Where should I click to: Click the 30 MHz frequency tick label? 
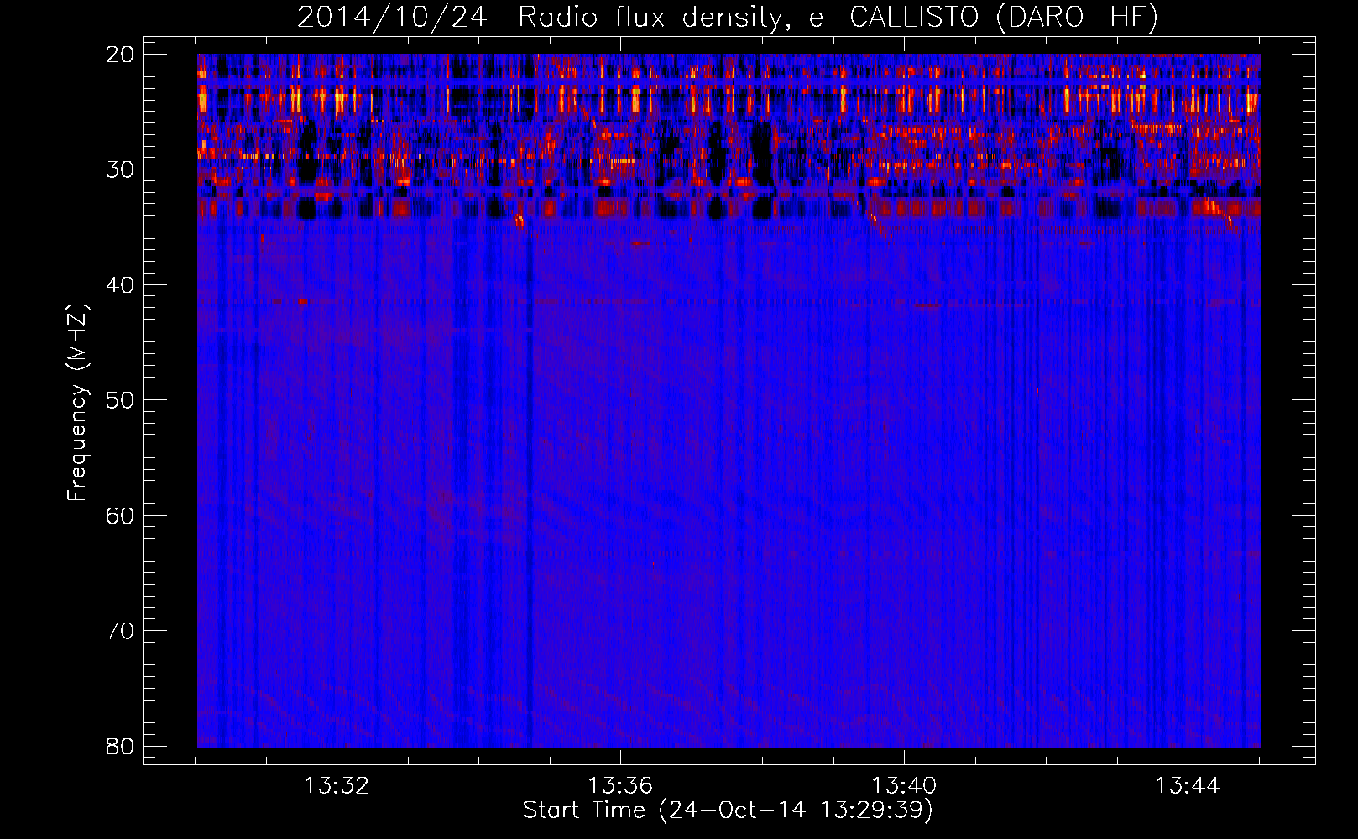120,169
